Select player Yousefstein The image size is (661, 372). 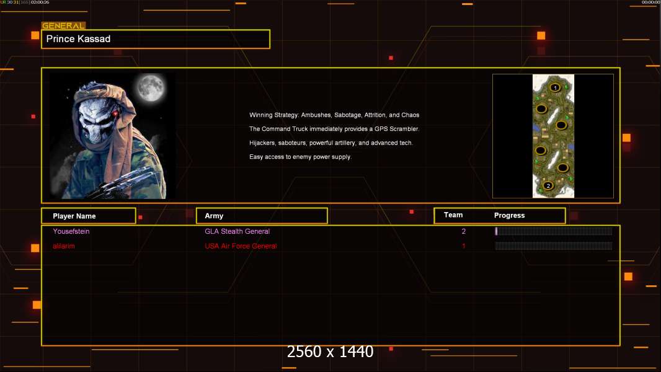click(x=71, y=231)
